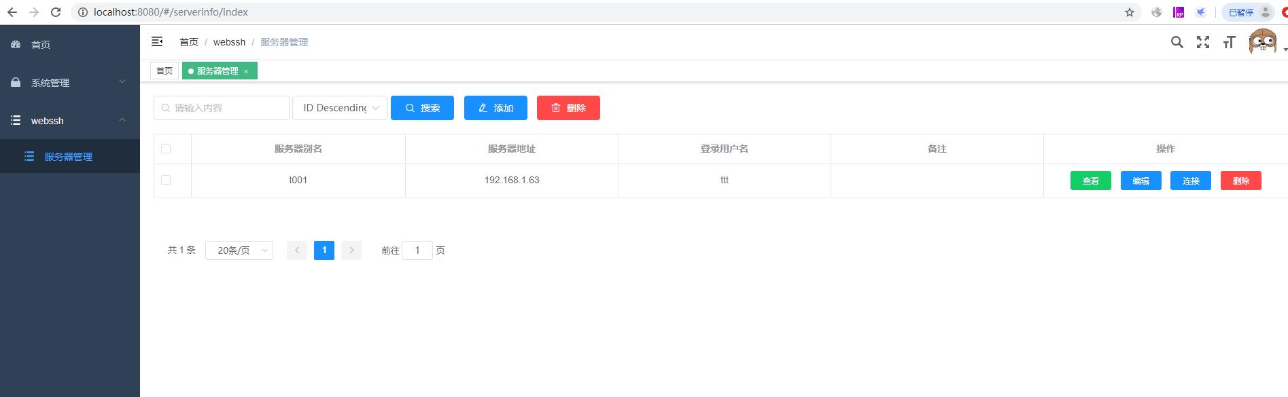Open the header search icon
Viewport: 1288px width, 397px height.
[x=1177, y=42]
